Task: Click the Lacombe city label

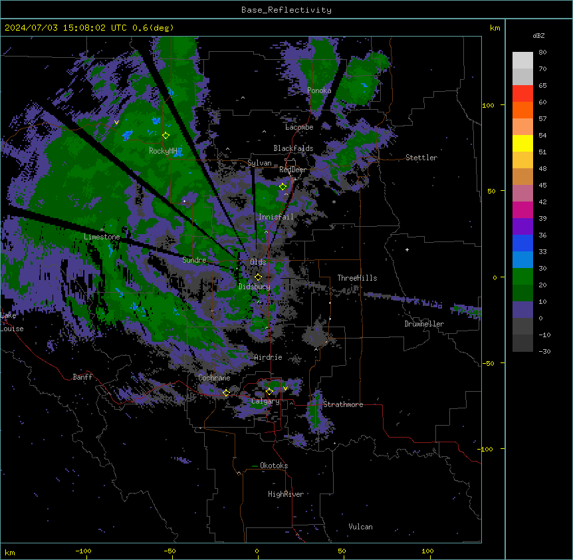Action: (299, 127)
